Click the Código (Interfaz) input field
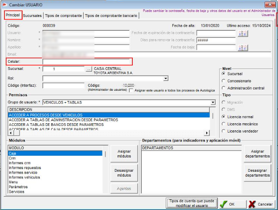Screen dimensions: 278x210 click(x=63, y=85)
